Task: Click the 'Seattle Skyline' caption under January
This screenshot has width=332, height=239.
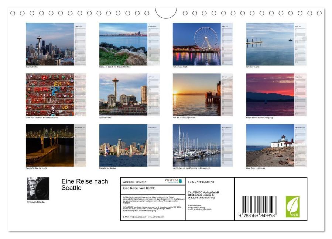Action: point(32,67)
